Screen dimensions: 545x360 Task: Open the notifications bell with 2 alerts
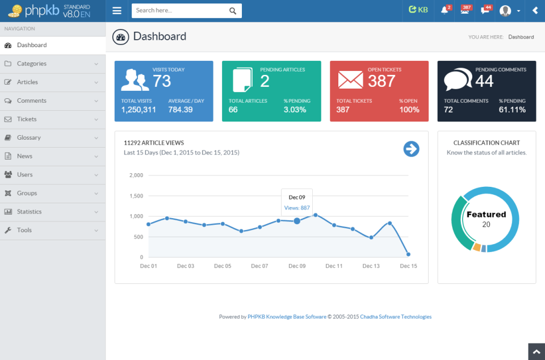tap(445, 10)
